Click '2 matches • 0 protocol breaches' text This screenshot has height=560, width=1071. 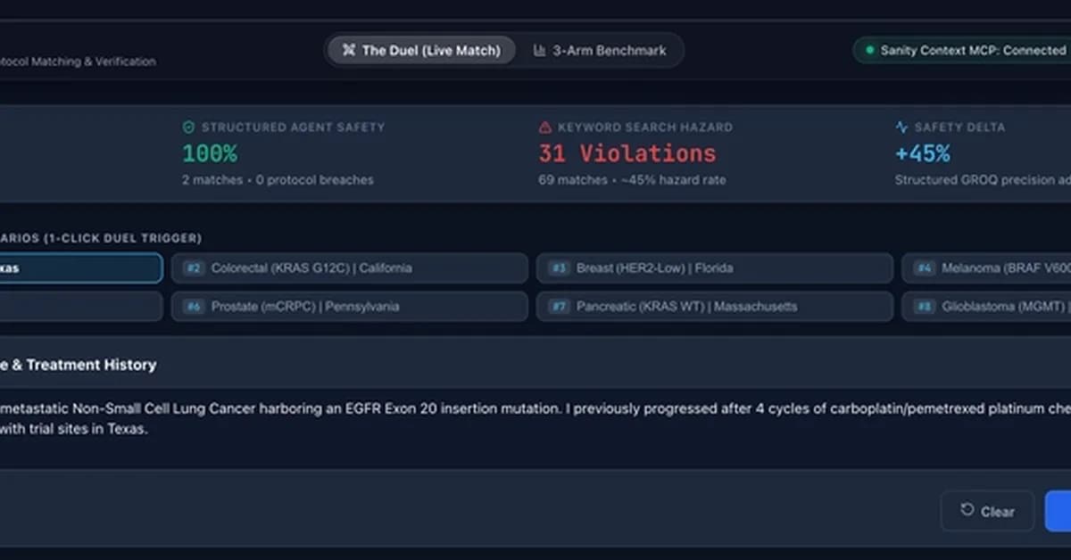(278, 180)
